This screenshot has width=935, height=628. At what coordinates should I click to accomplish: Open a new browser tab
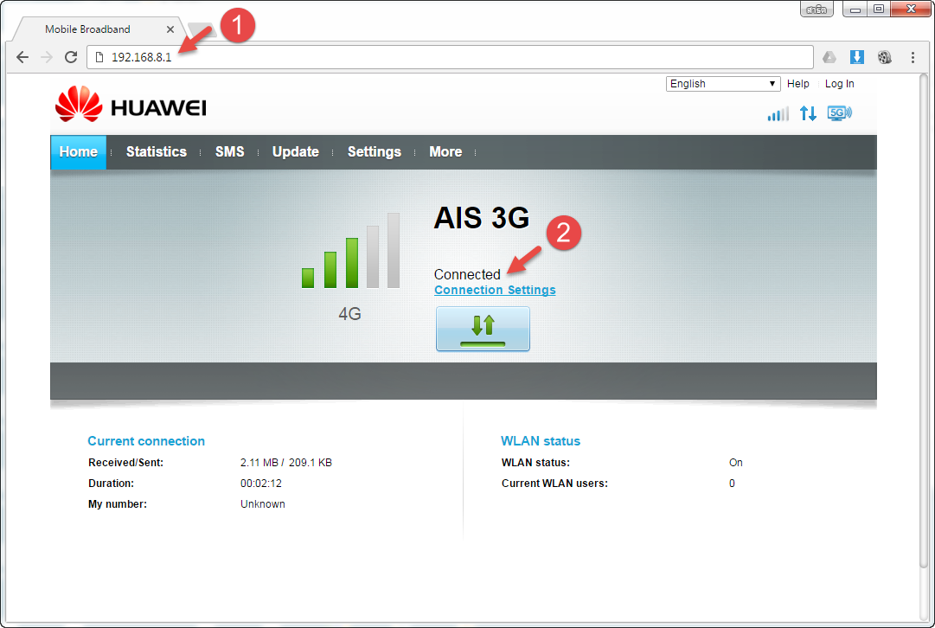(x=202, y=29)
